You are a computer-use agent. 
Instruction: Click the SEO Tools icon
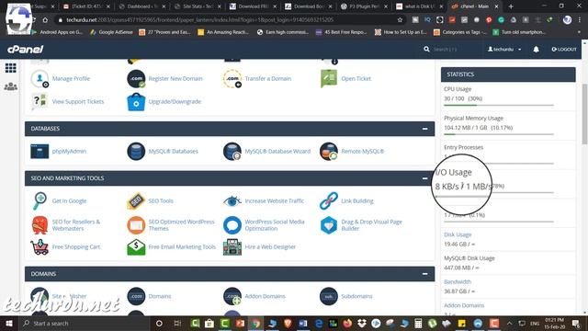[136, 201]
